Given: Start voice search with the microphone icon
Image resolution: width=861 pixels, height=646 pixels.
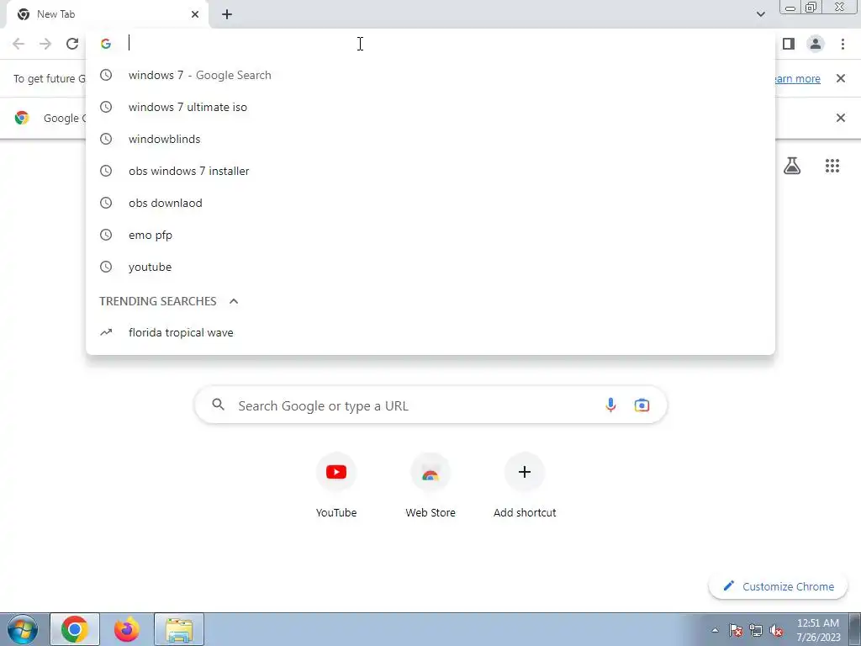Looking at the screenshot, I should 610,405.
